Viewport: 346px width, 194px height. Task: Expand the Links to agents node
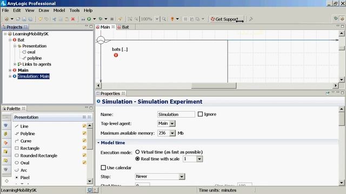[x=15, y=64]
